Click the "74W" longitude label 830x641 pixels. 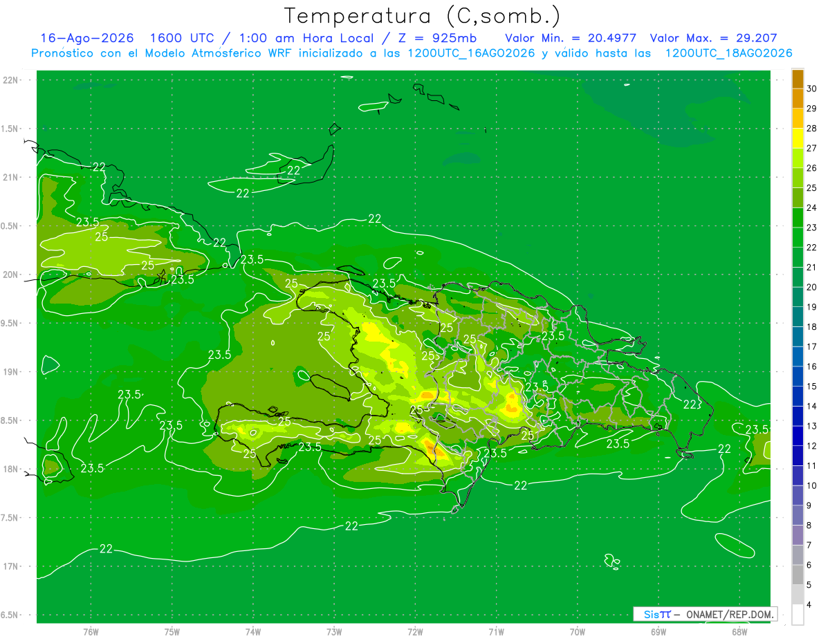click(x=253, y=632)
